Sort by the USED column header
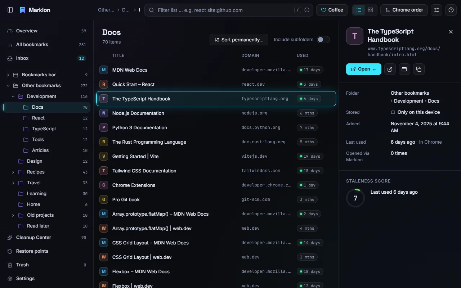Viewport: 461px width, 288px height. 303,55
